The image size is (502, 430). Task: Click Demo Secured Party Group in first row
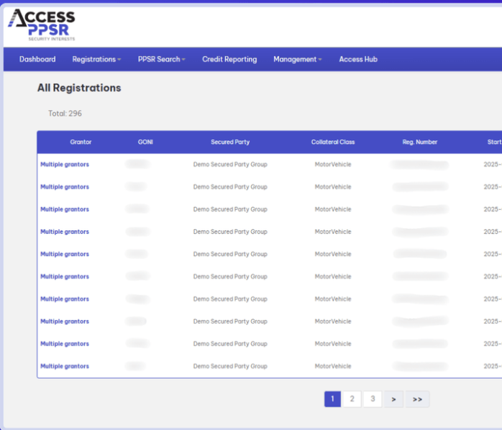click(x=230, y=164)
